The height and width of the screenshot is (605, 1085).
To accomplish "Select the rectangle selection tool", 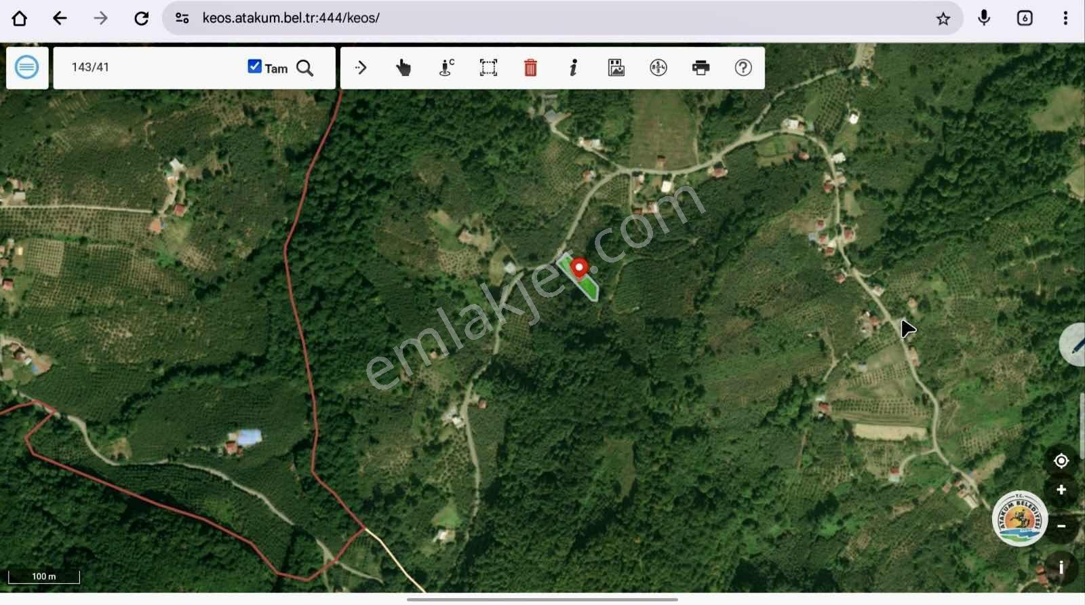I will pos(488,67).
